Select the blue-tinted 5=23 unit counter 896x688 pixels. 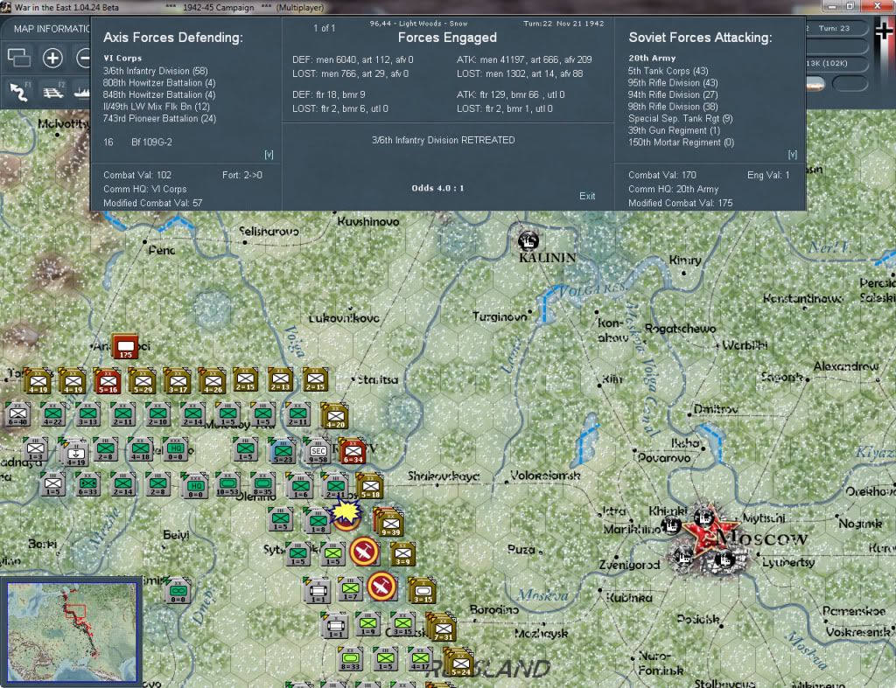click(283, 450)
